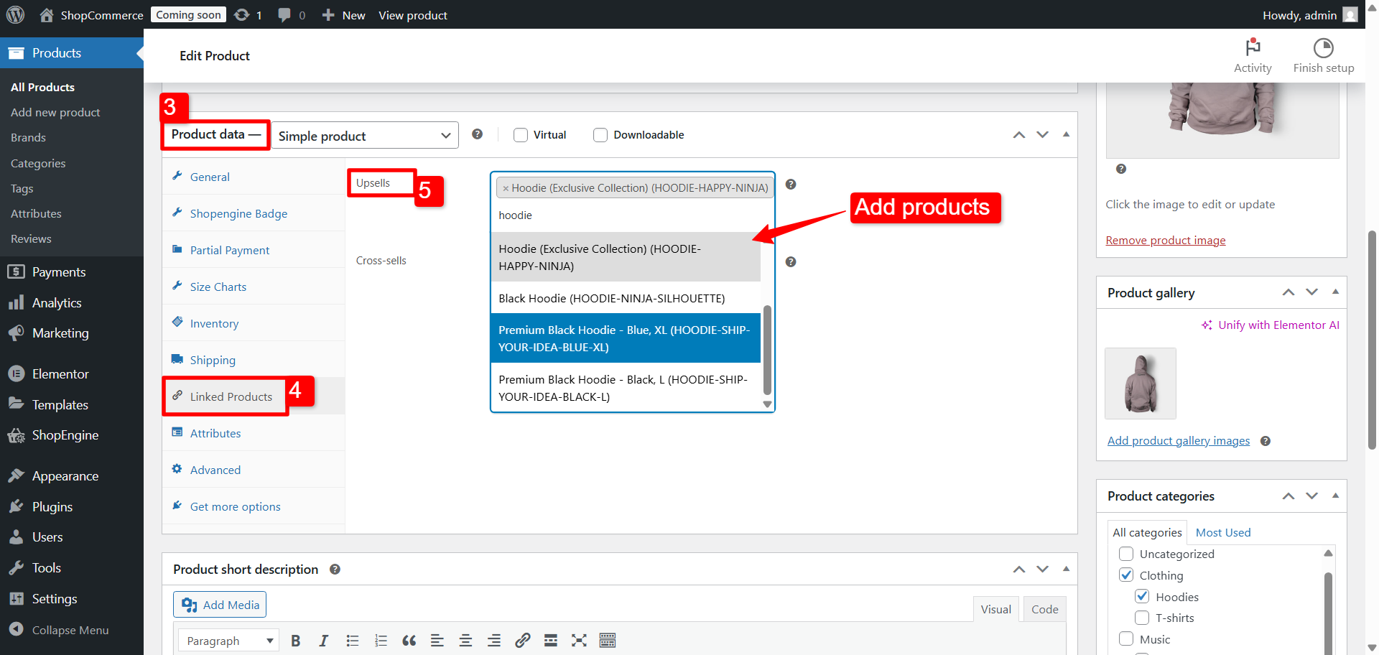Screen dimensions: 1379x655
Task: Click Remove product image link
Action: (x=1165, y=241)
